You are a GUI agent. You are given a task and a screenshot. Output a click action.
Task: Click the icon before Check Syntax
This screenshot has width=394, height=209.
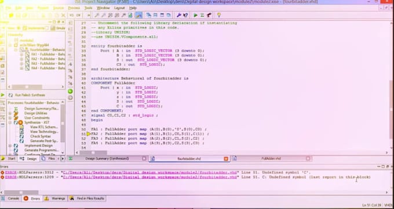(21, 136)
